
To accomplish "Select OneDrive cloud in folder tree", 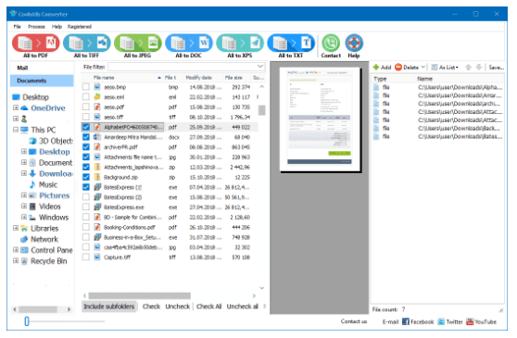I will click(x=44, y=108).
